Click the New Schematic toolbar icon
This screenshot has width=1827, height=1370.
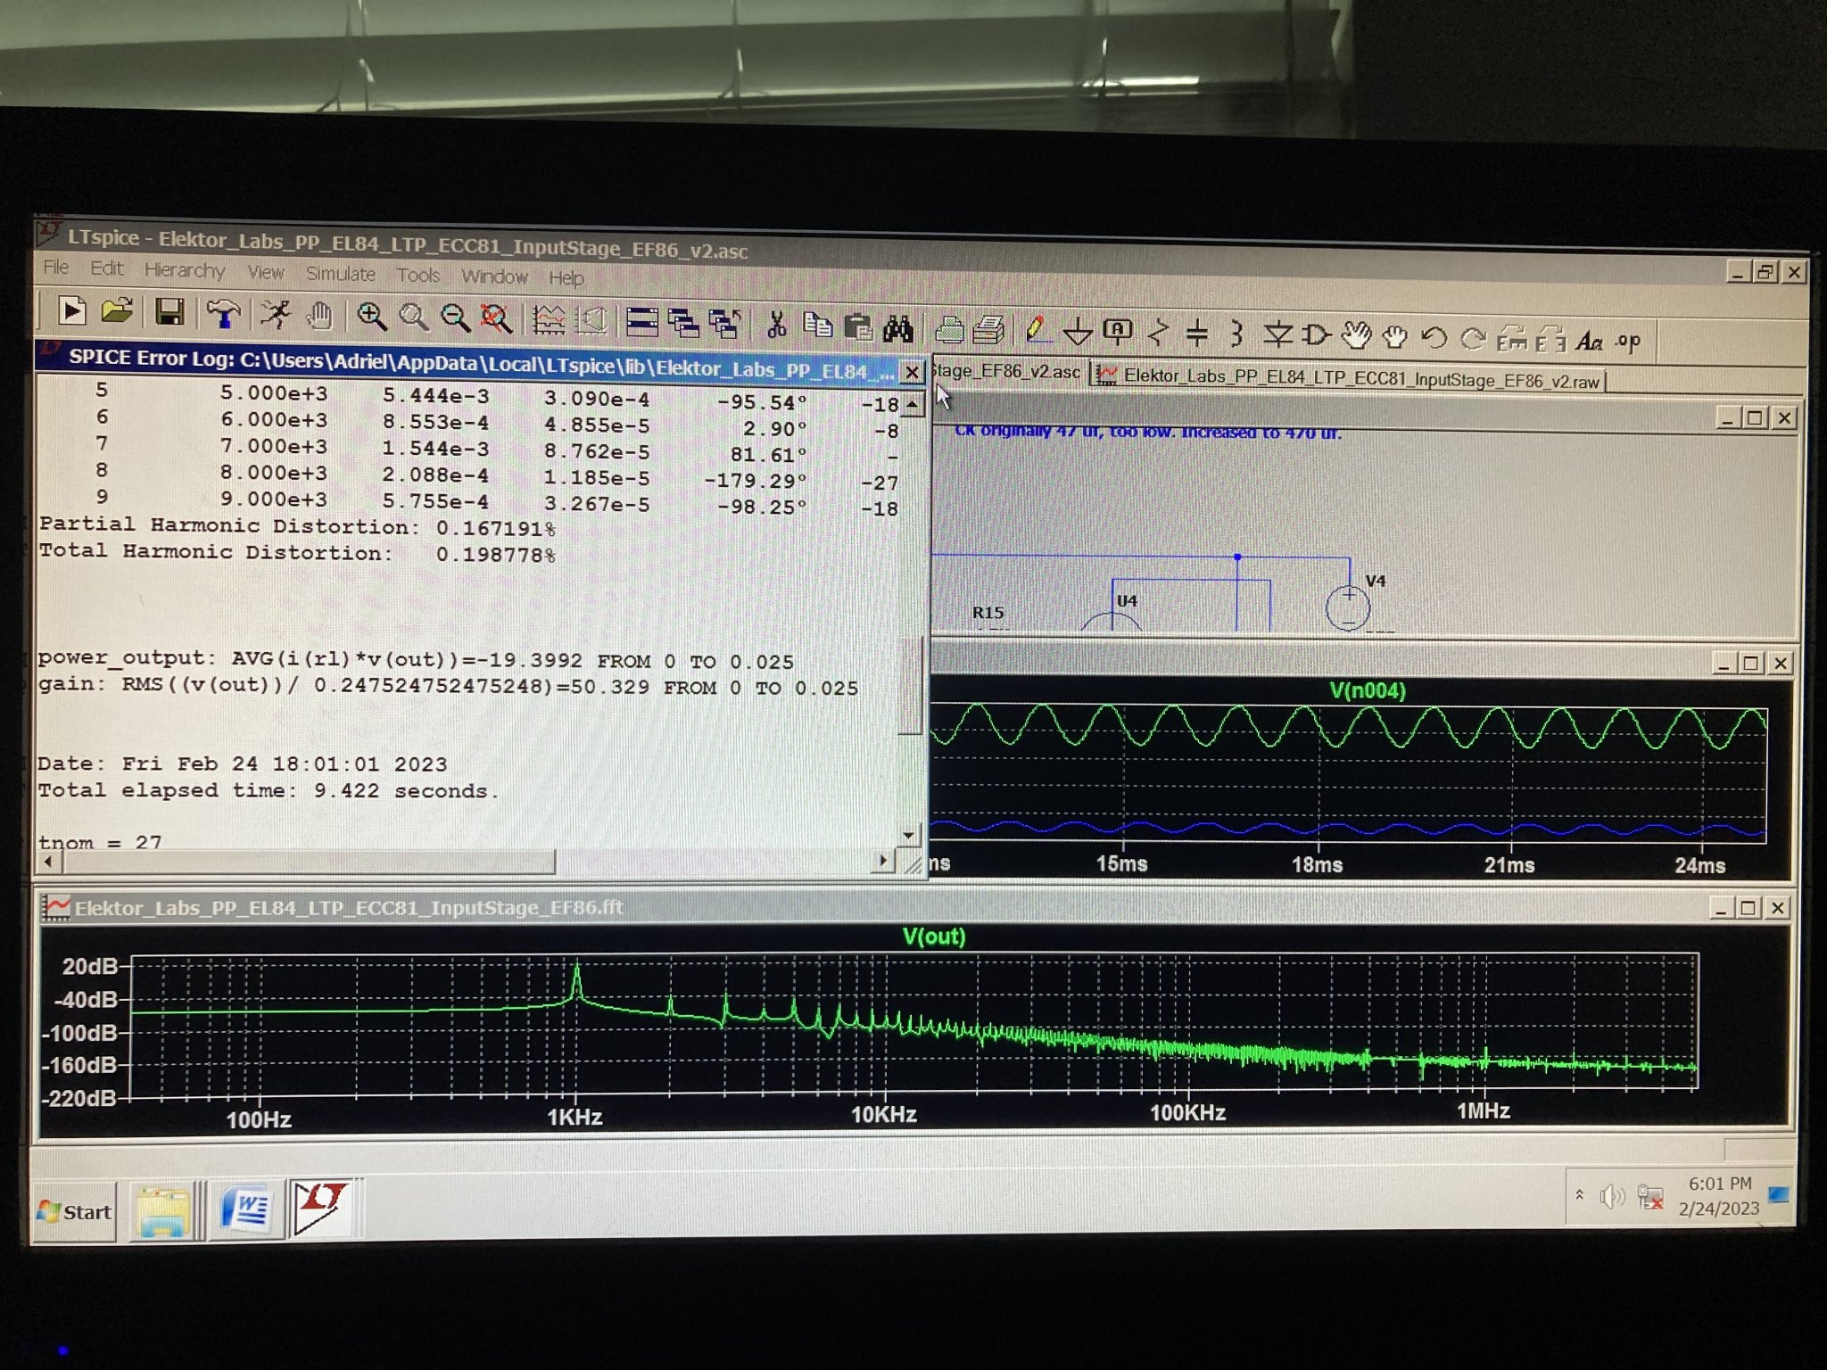pos(70,311)
